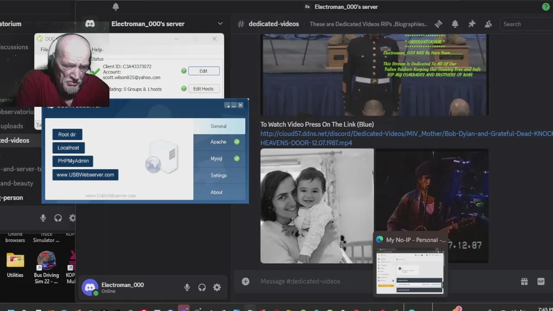
Task: Open Discord home direct messages icon
Action: click(x=90, y=24)
